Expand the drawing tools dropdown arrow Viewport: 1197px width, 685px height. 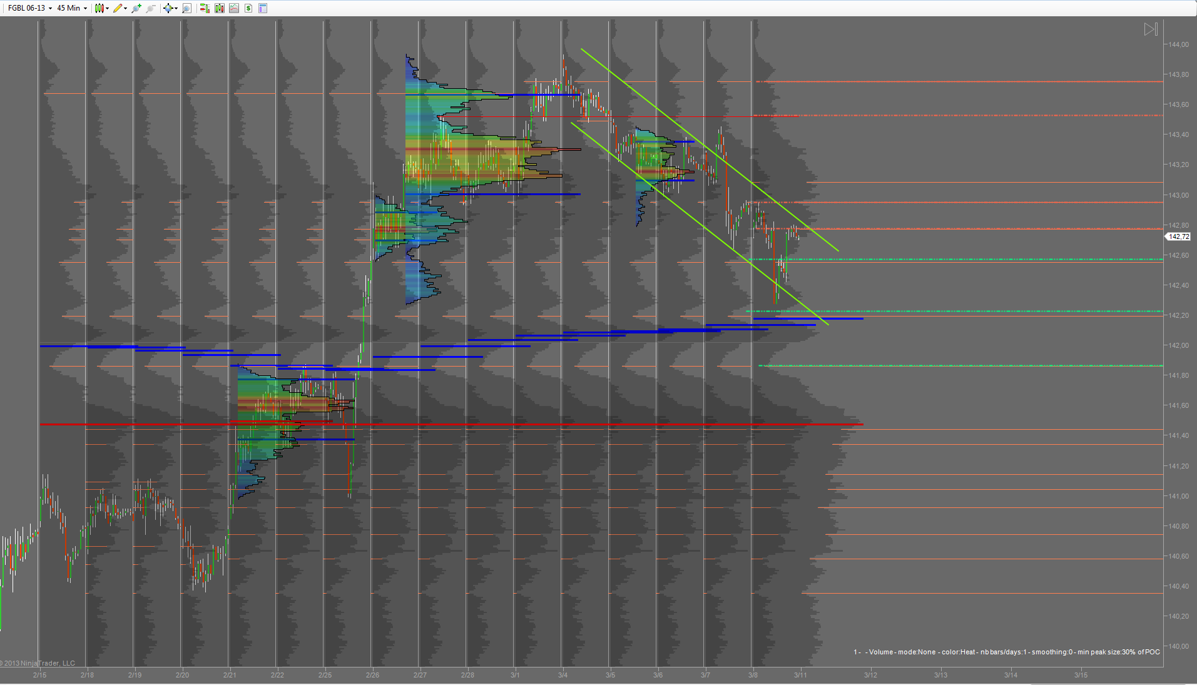pyautogui.click(x=126, y=8)
